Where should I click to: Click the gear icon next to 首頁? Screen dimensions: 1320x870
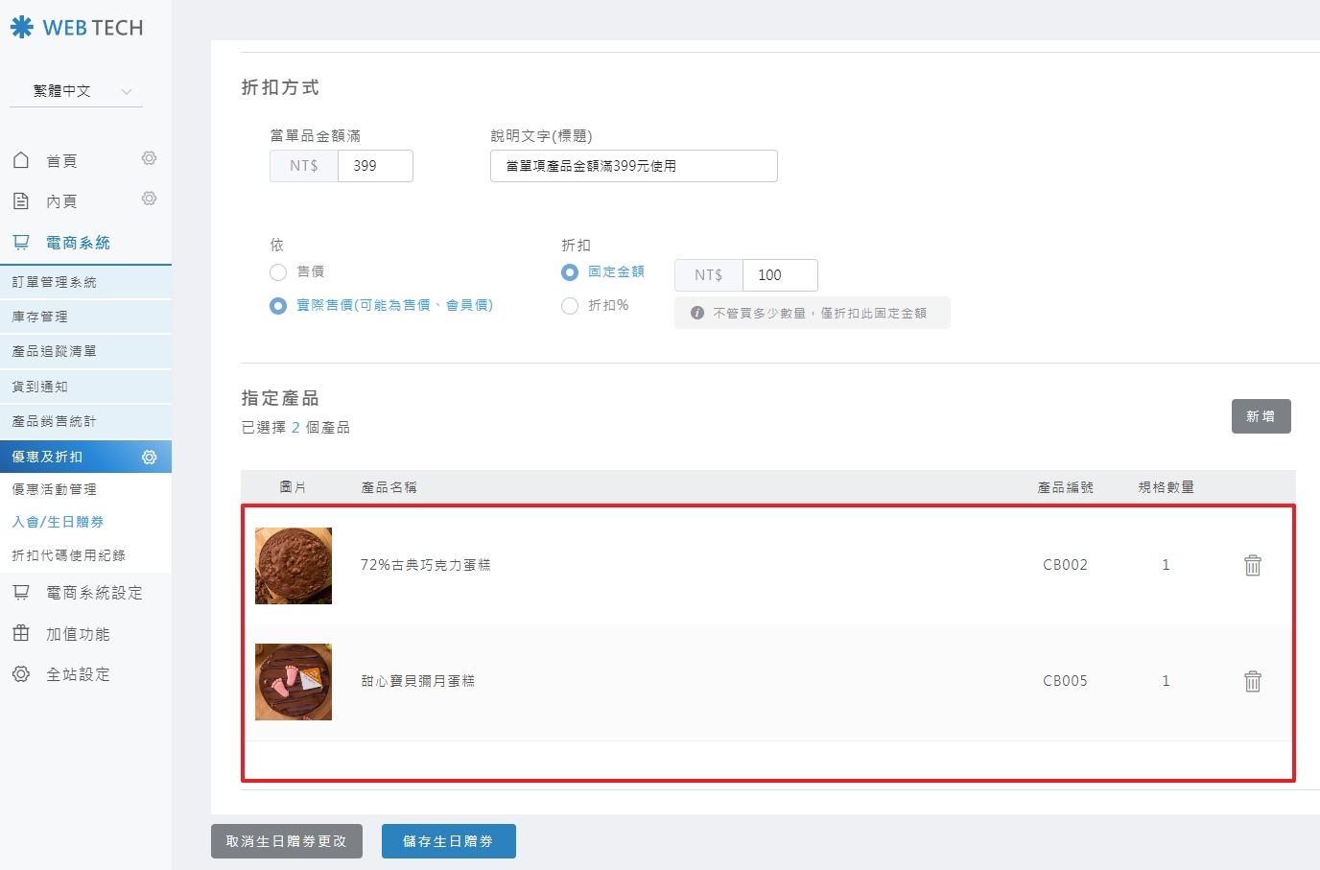click(149, 158)
